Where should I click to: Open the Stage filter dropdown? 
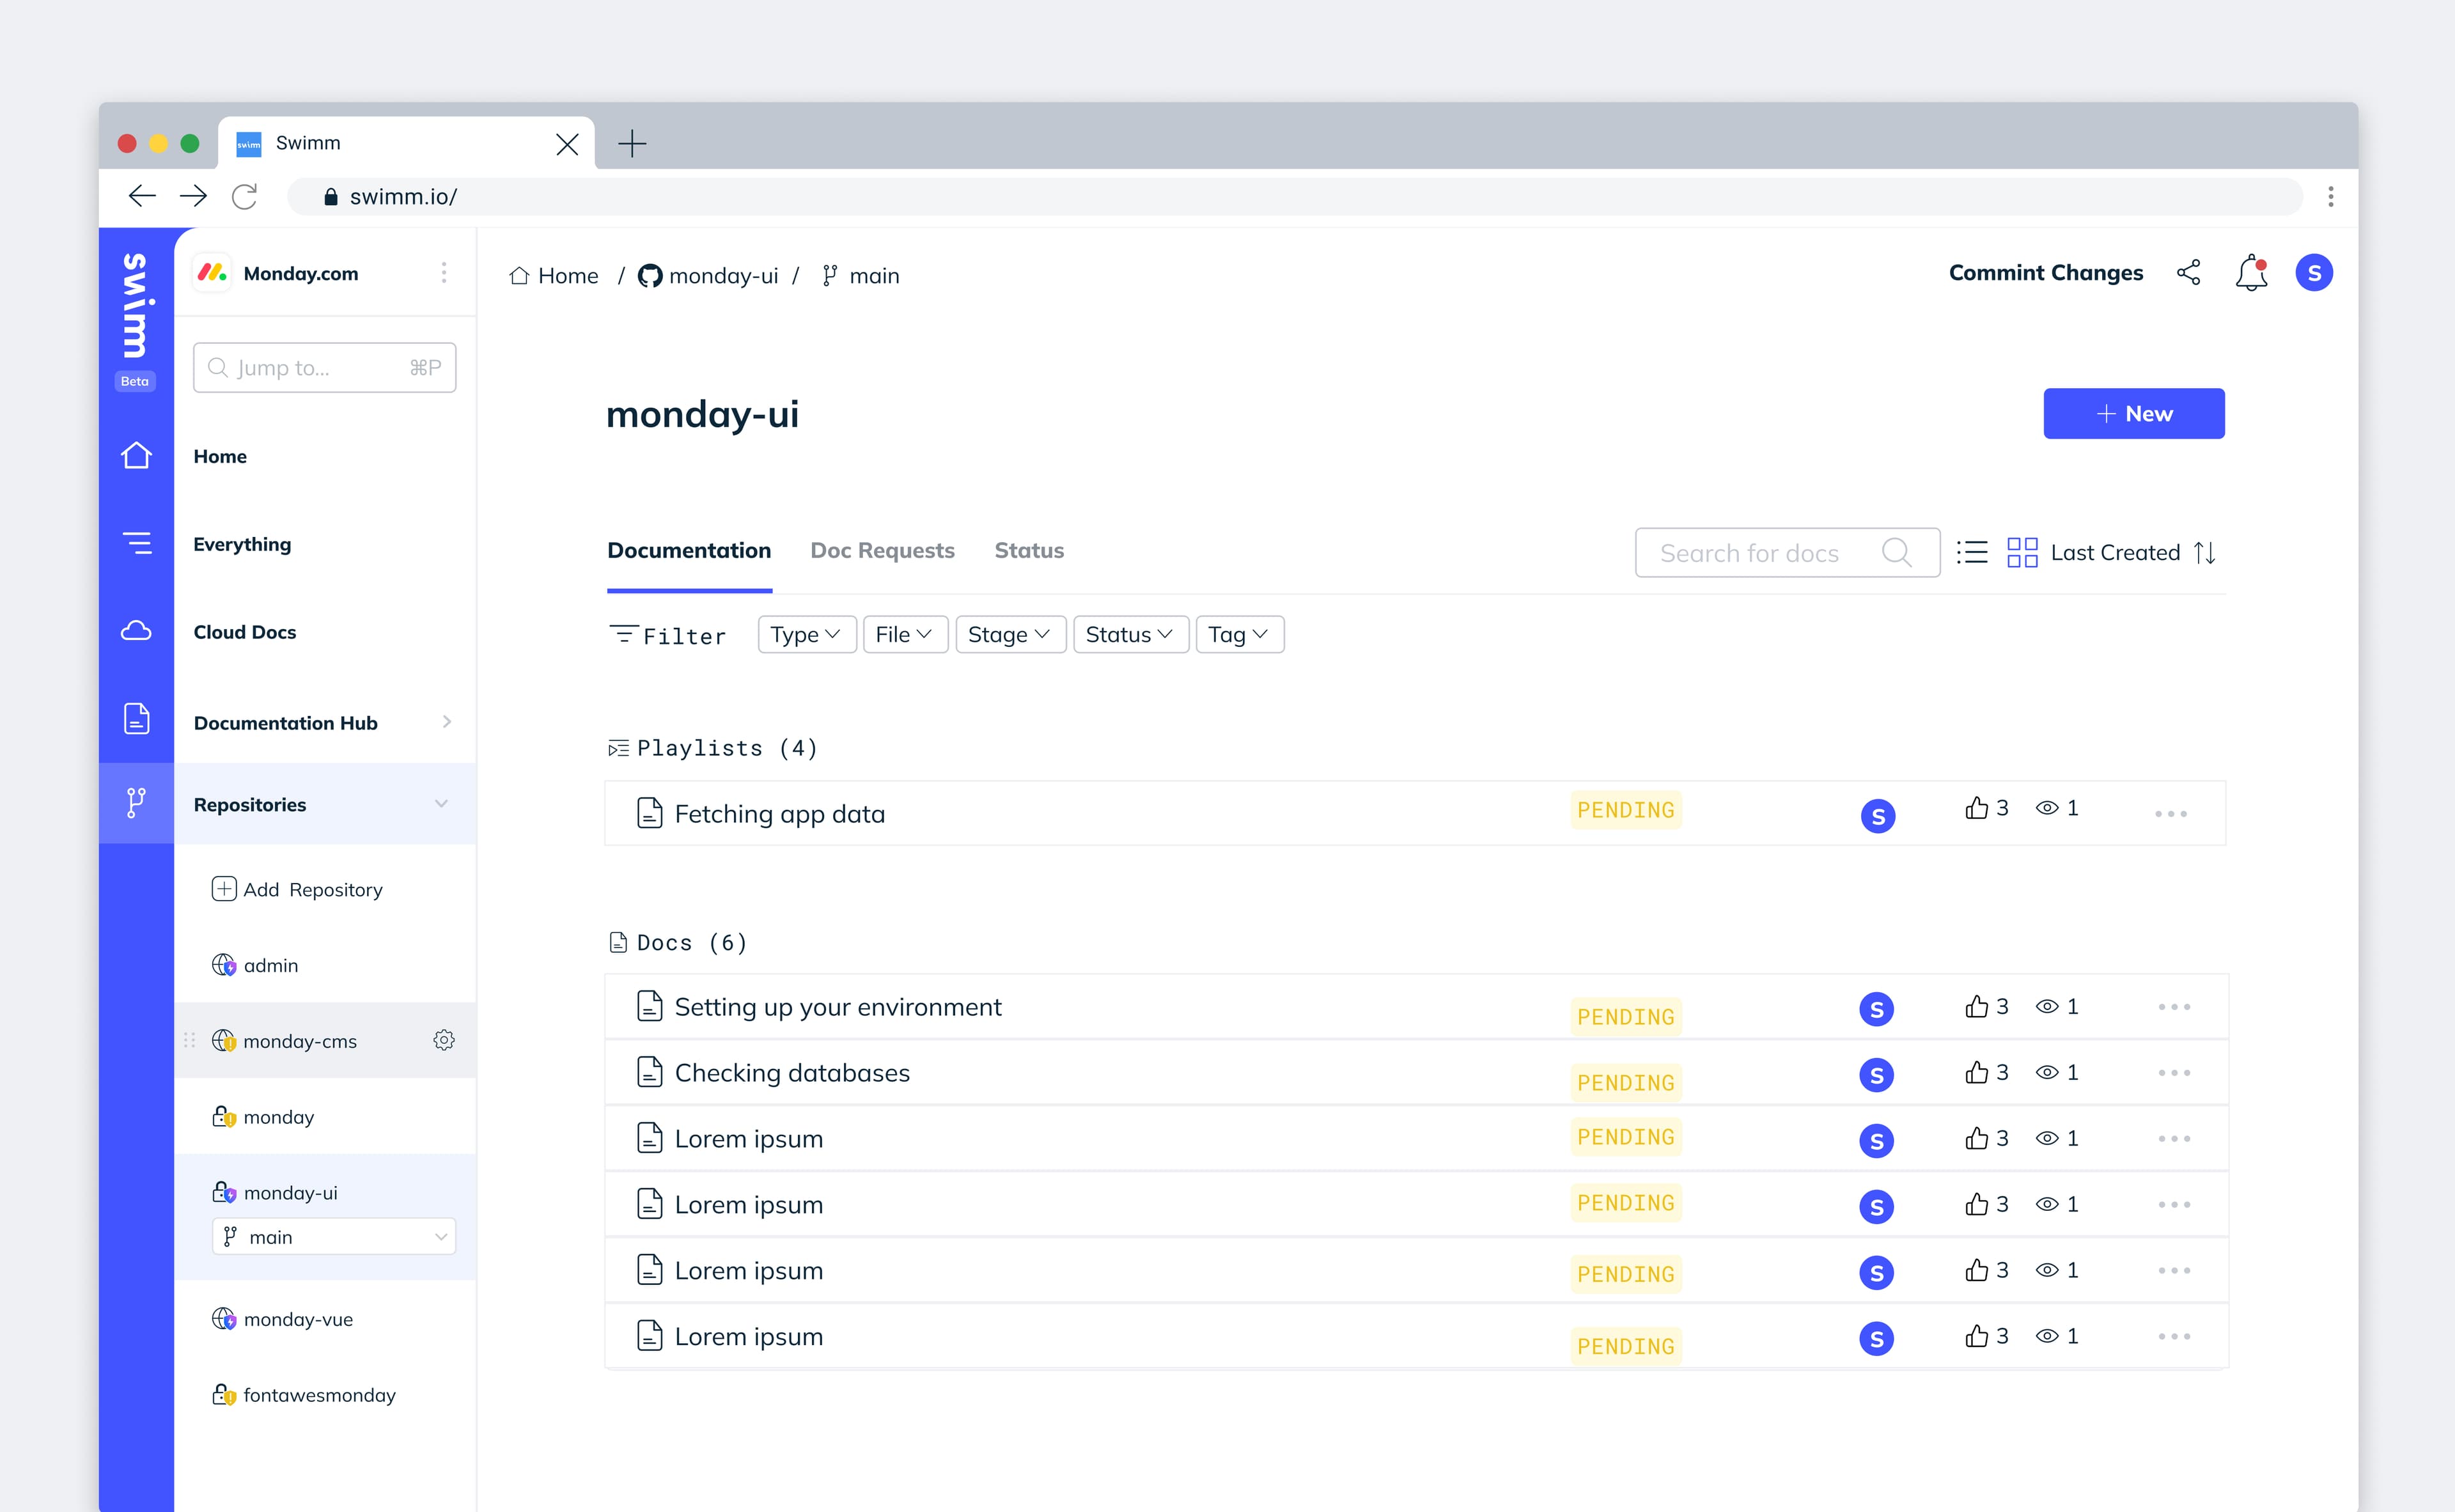[x=1010, y=634]
